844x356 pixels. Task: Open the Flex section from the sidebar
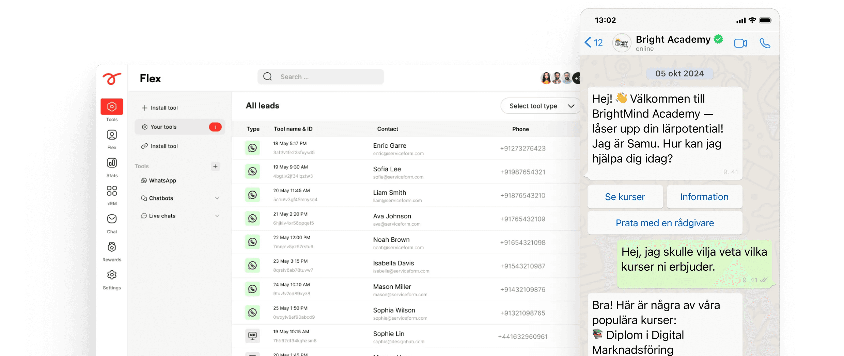coord(112,135)
